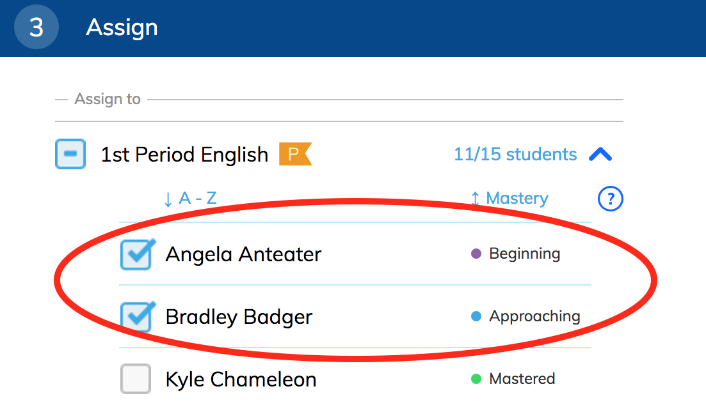Check the Kyle Chameleon checkbox
This screenshot has height=405, width=706.
[136, 379]
